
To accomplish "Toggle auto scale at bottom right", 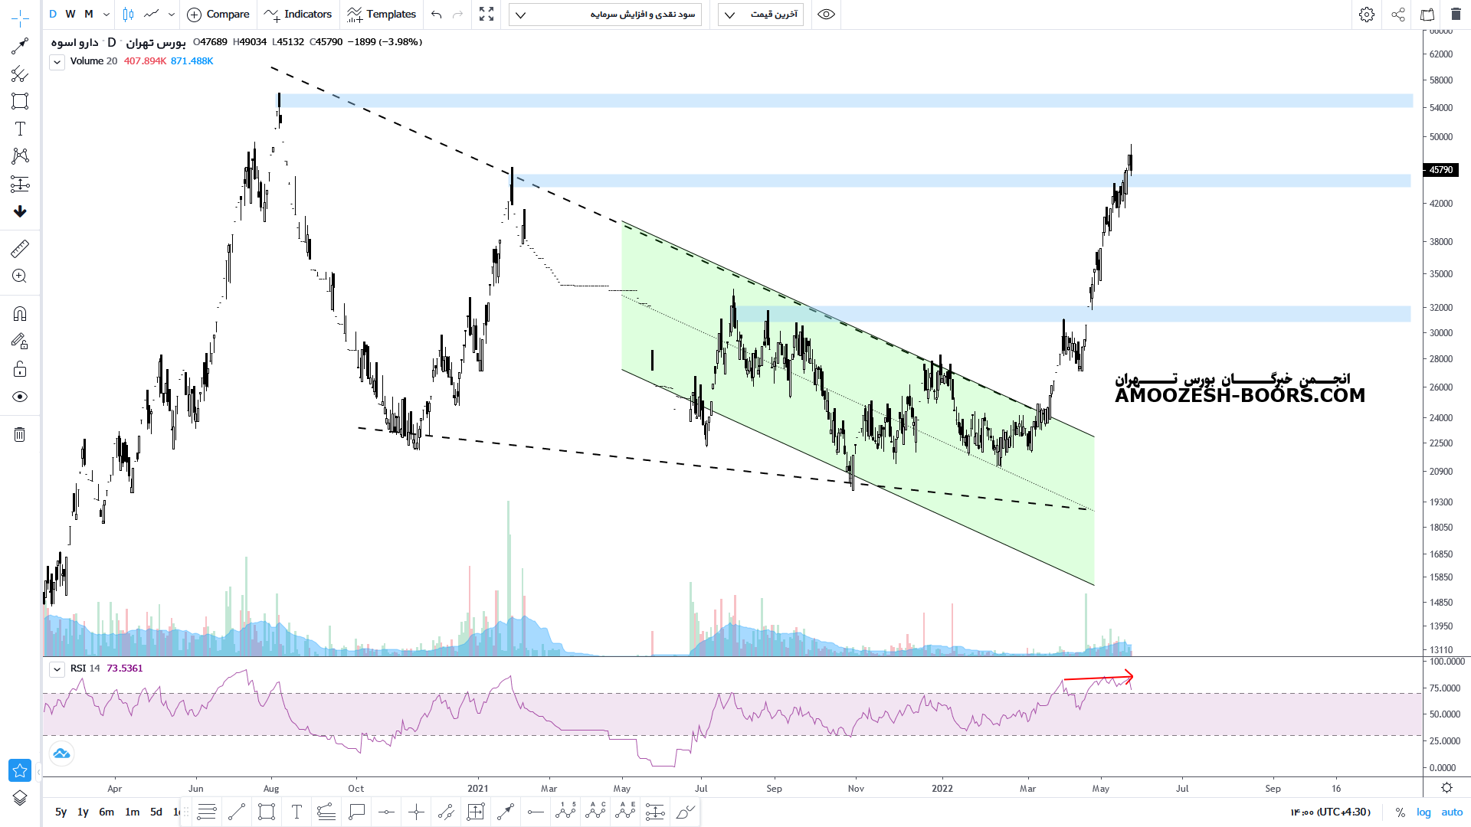I will [1452, 812].
